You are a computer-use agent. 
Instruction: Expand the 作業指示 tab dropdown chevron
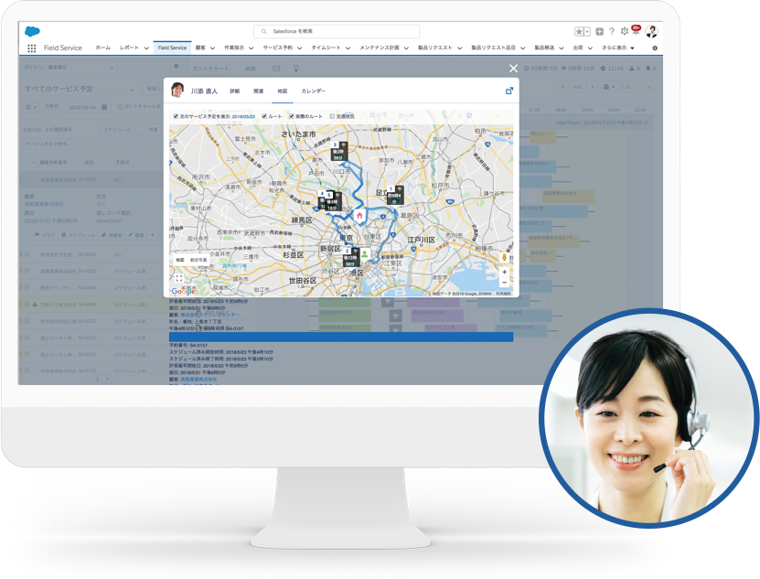(x=252, y=48)
